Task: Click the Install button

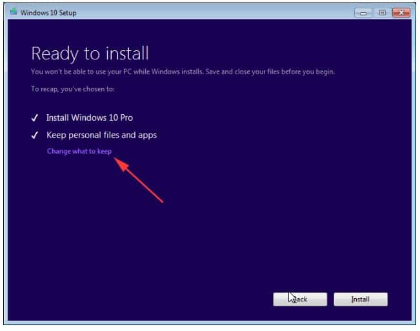Action: pyautogui.click(x=361, y=299)
